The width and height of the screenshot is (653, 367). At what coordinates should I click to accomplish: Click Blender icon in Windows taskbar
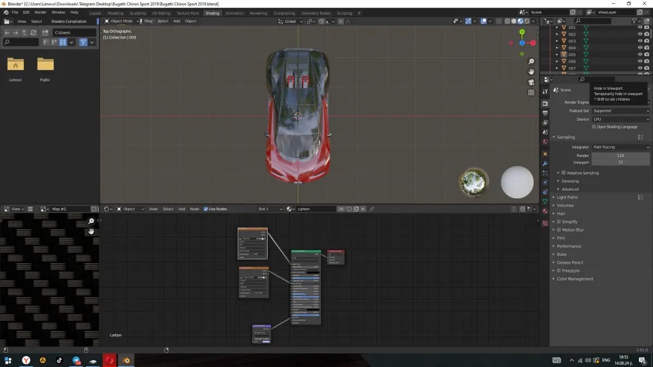tap(126, 360)
